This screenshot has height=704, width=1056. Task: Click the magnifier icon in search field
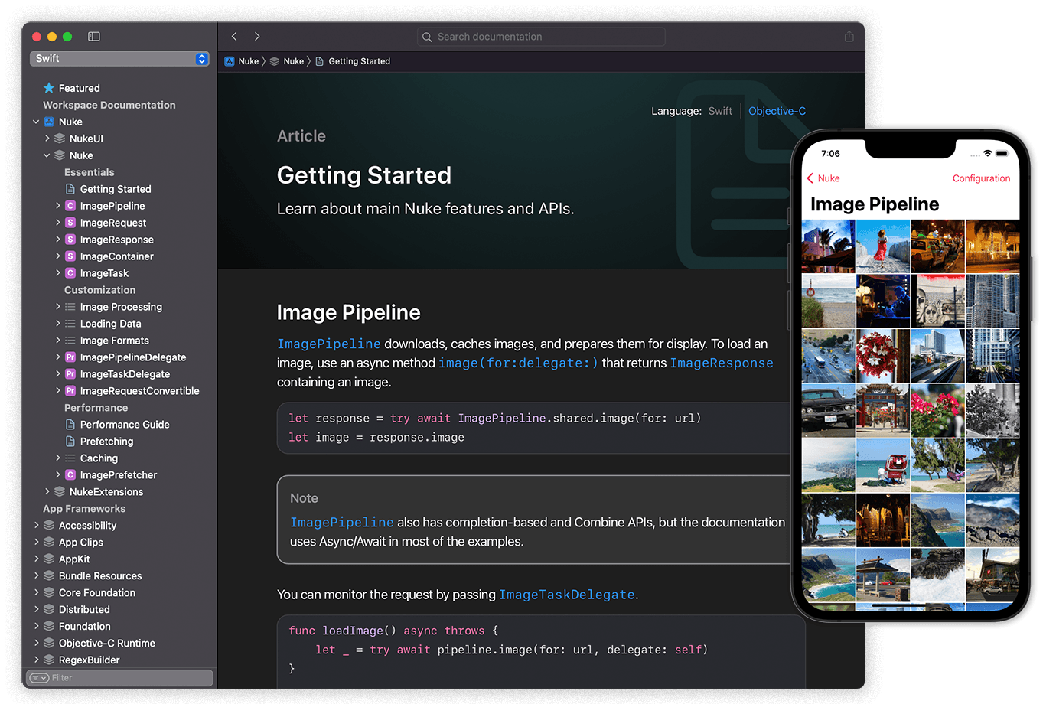click(x=428, y=37)
